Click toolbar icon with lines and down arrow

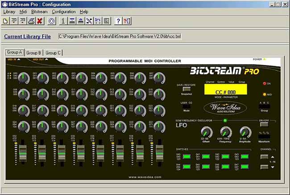(14, 21)
